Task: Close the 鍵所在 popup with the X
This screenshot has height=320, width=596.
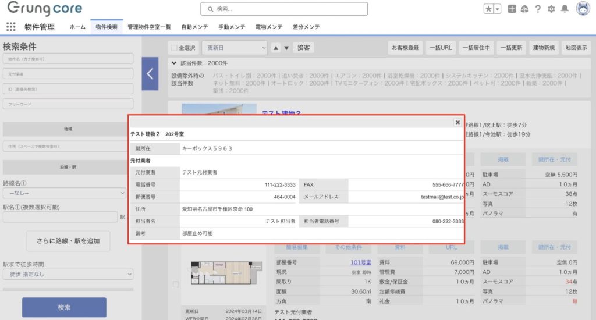Action: [457, 122]
